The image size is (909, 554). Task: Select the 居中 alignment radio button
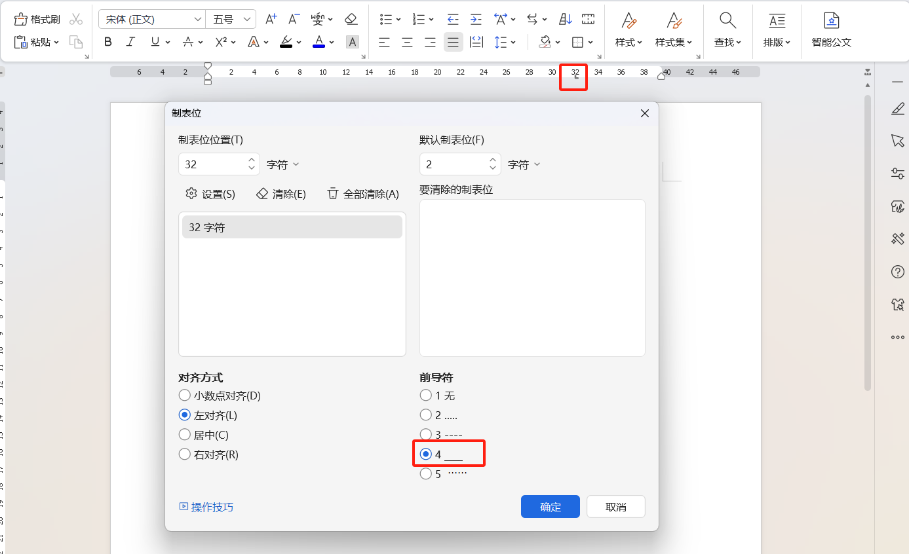tap(184, 434)
